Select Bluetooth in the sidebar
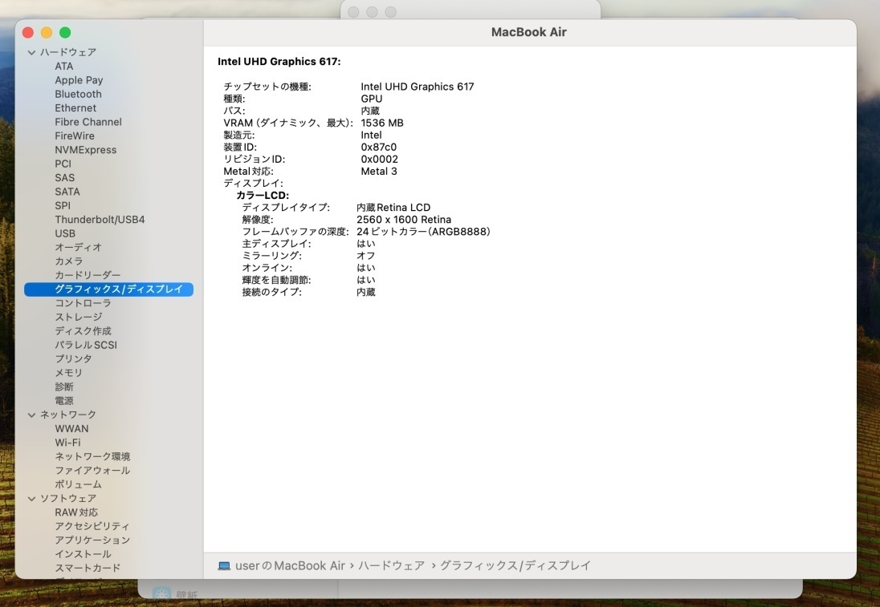Screen dimensions: 880x607 click(78, 94)
